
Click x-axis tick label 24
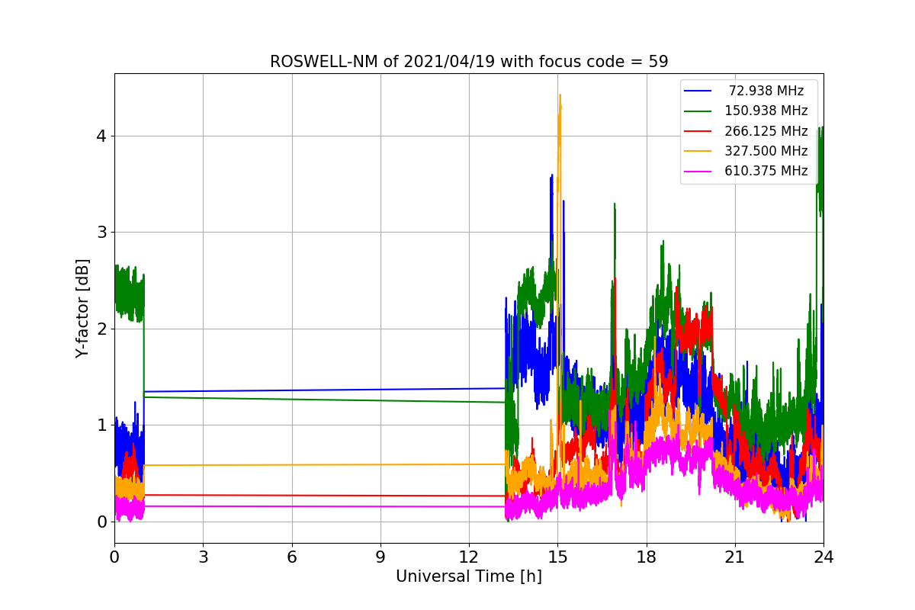pyautogui.click(x=823, y=557)
